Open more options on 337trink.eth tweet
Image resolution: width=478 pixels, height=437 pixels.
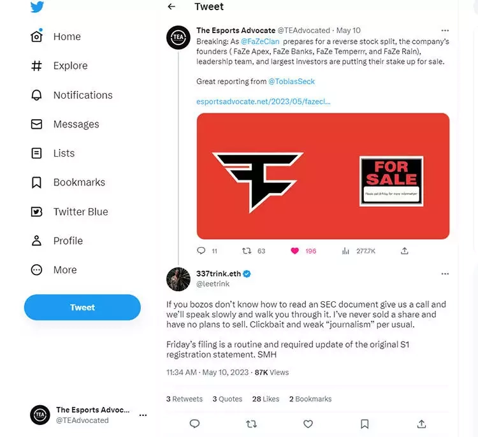tap(445, 274)
